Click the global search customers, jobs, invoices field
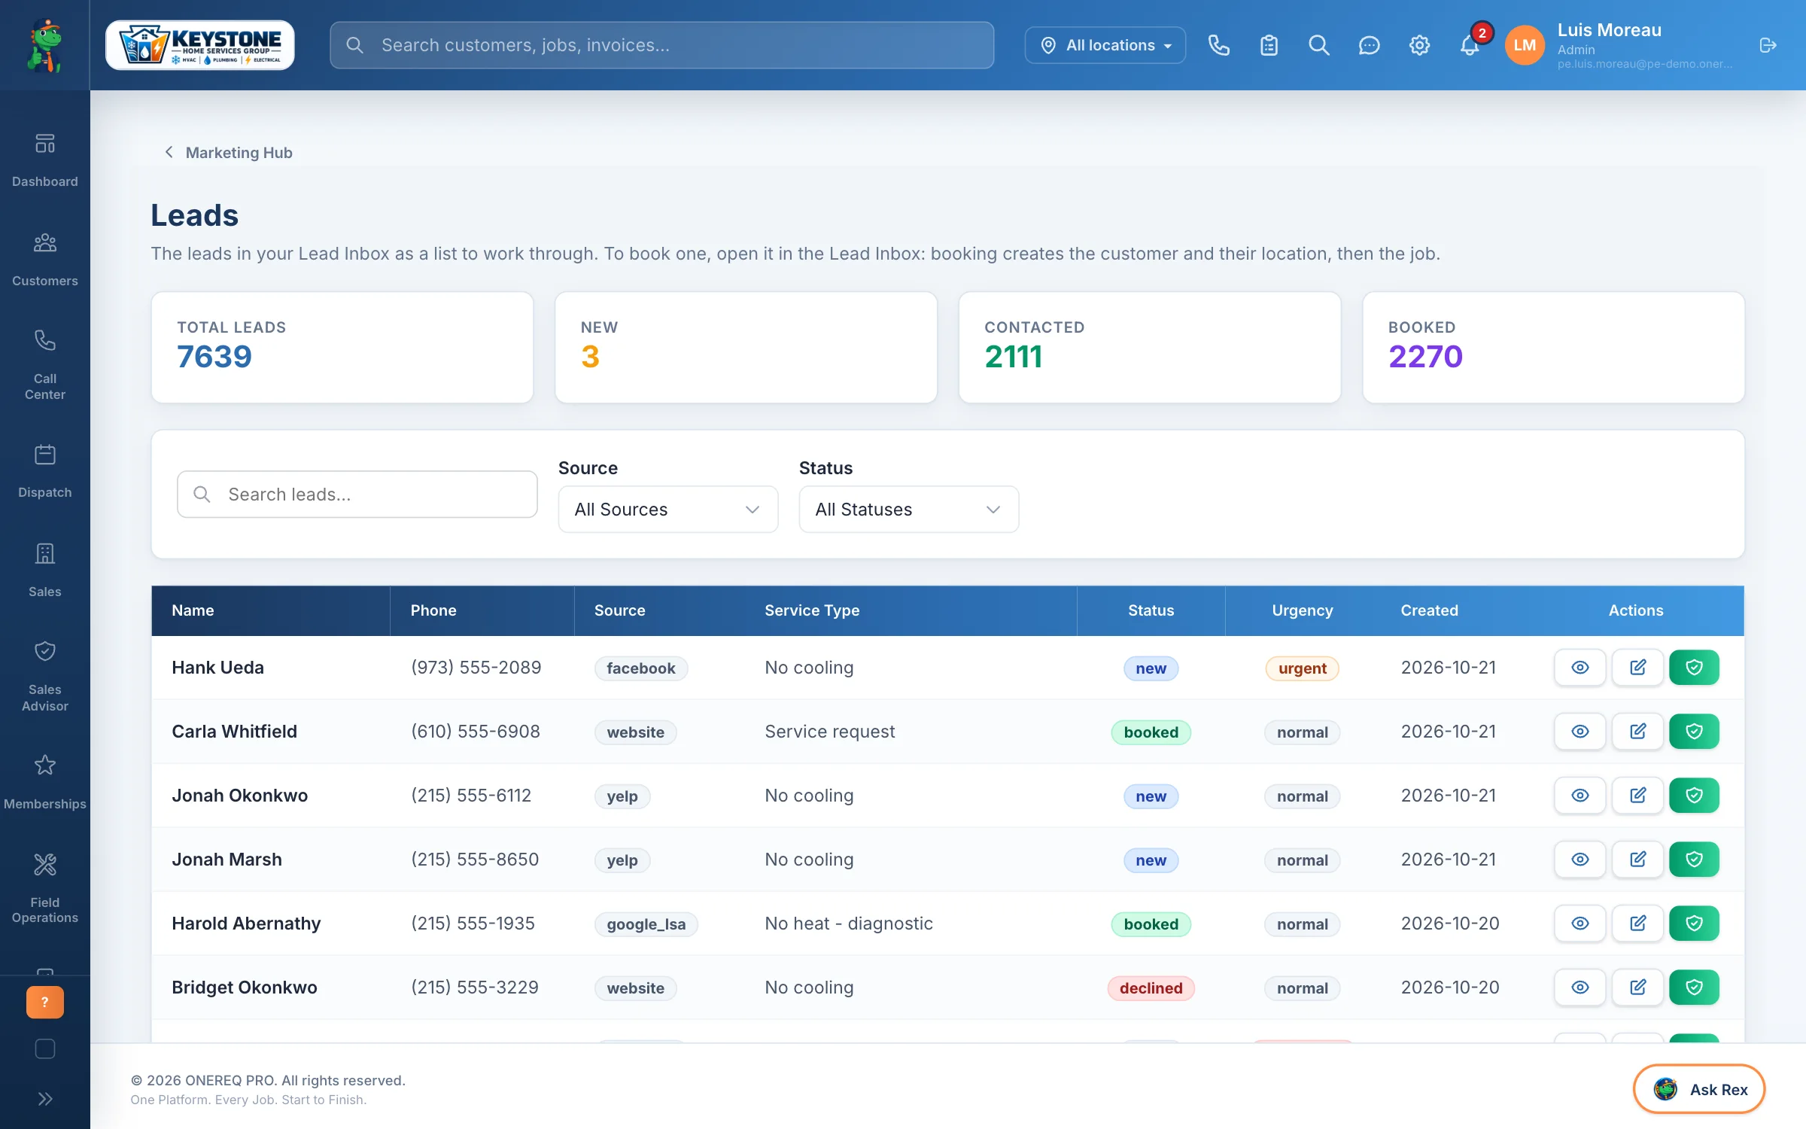 click(661, 45)
